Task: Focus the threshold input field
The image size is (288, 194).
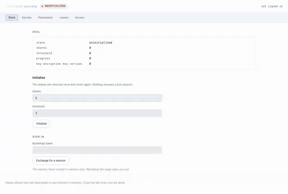Action: coord(97,113)
